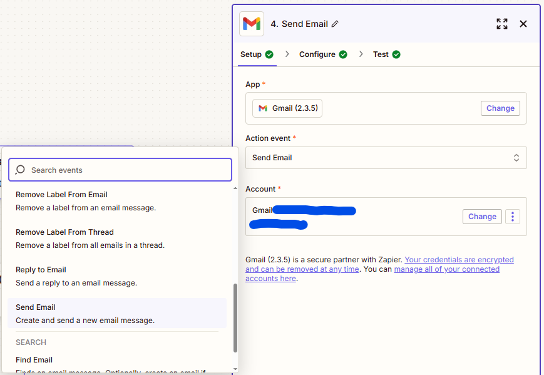Click the Gmail logo in step header
This screenshot has width=544, height=375.
(x=252, y=24)
